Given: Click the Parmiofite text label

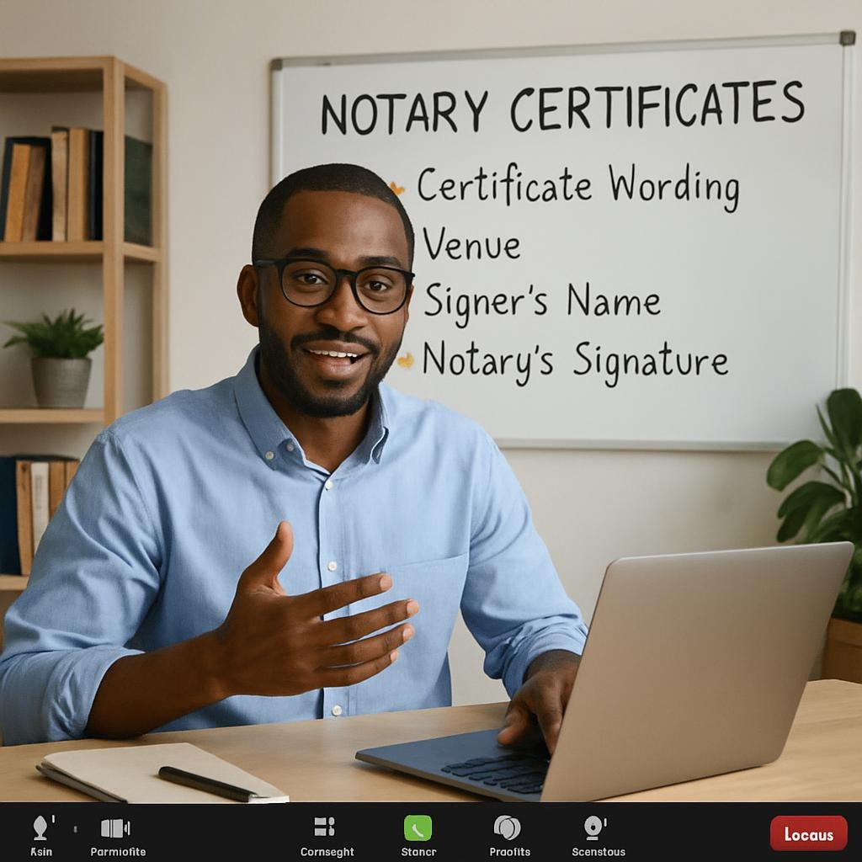Looking at the screenshot, I should (118, 852).
